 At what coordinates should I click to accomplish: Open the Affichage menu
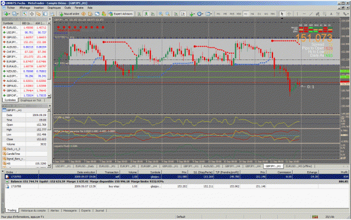25,8
